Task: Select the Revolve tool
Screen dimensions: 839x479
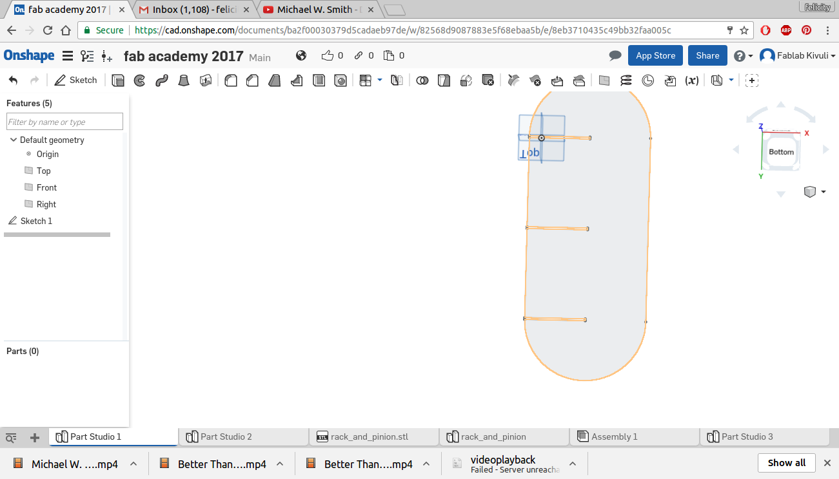Action: pos(139,80)
